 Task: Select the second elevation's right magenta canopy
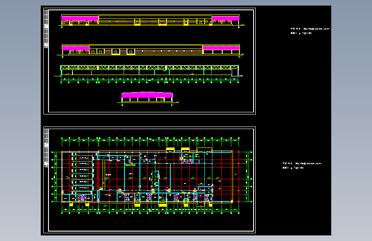[221, 48]
